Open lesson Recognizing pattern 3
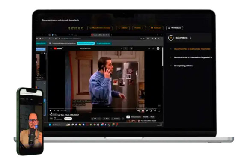 click(x=184, y=66)
